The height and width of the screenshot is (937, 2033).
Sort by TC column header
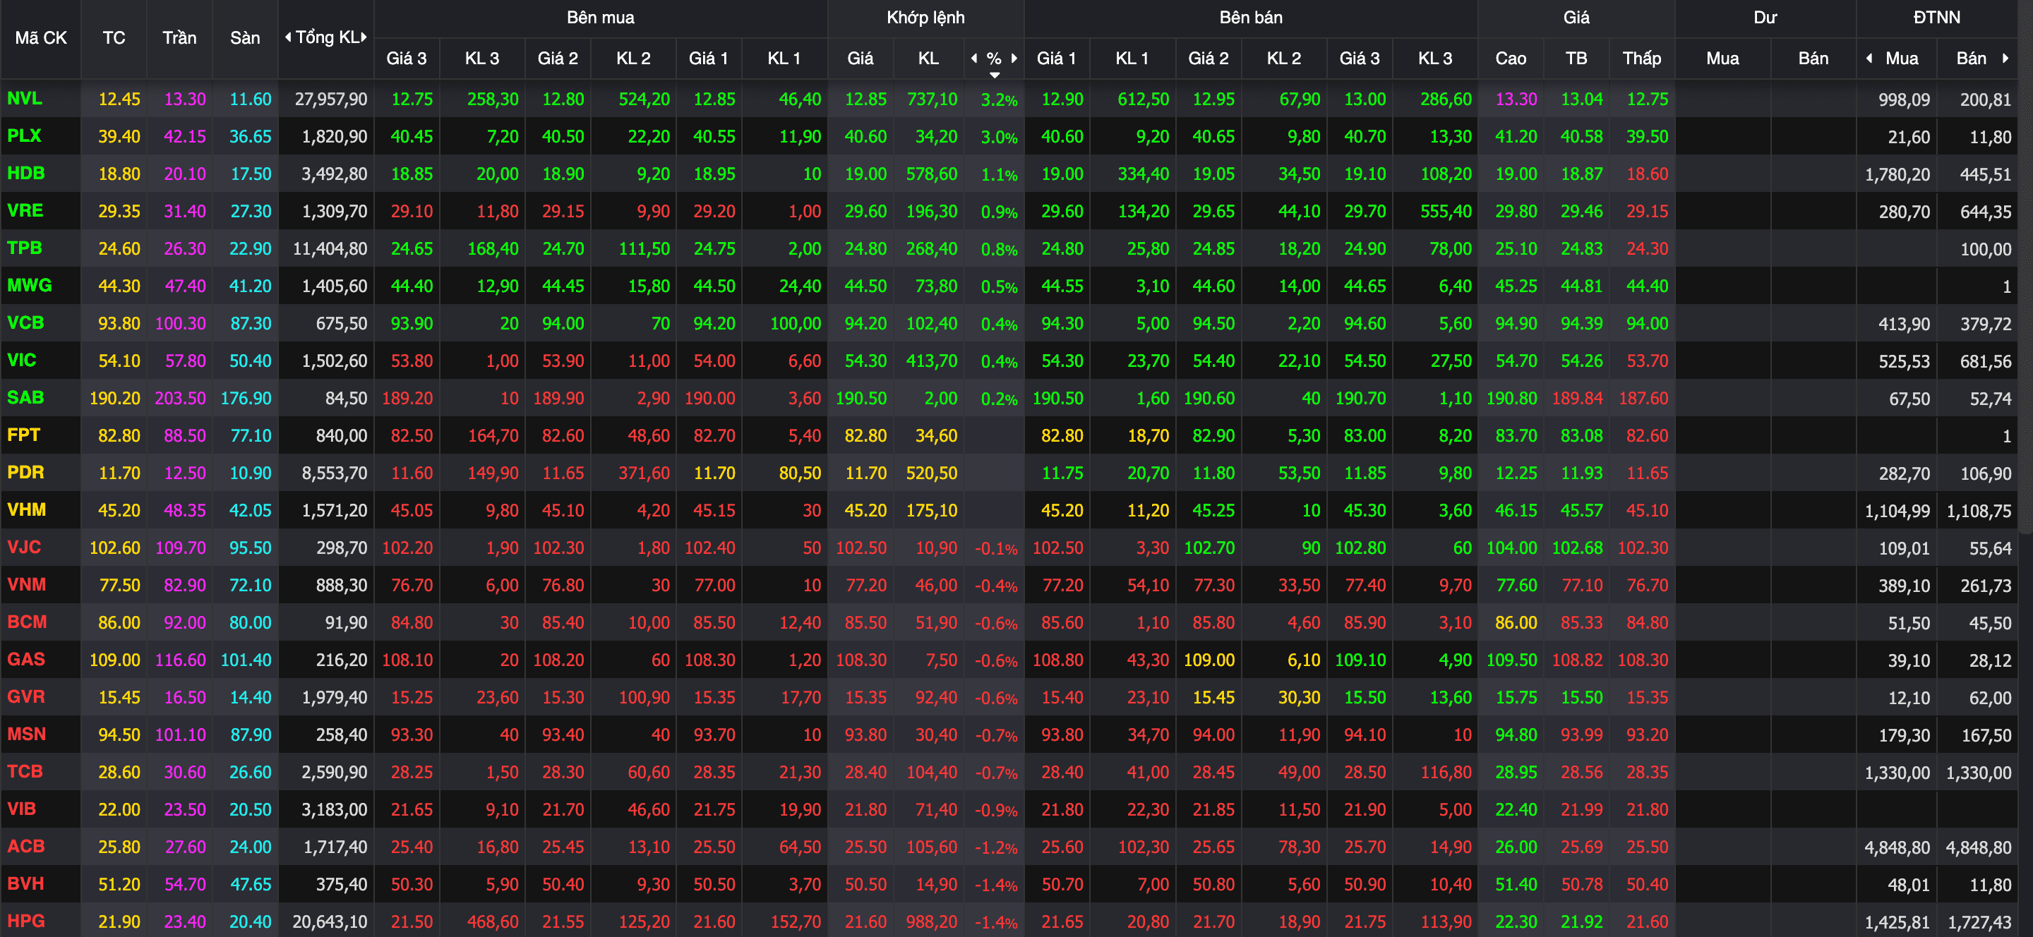[x=114, y=38]
